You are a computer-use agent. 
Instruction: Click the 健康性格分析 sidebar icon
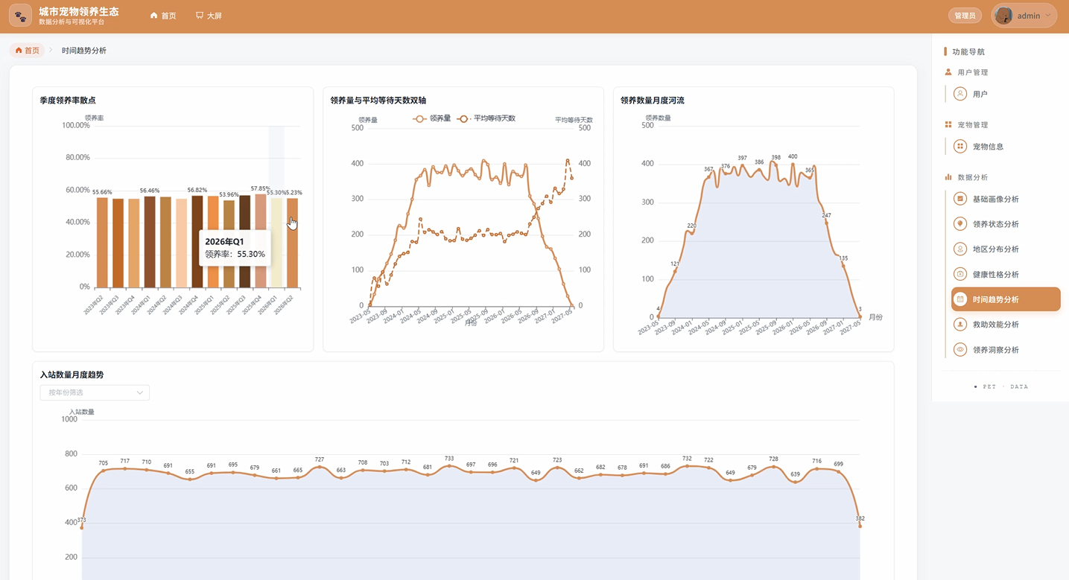tap(960, 275)
